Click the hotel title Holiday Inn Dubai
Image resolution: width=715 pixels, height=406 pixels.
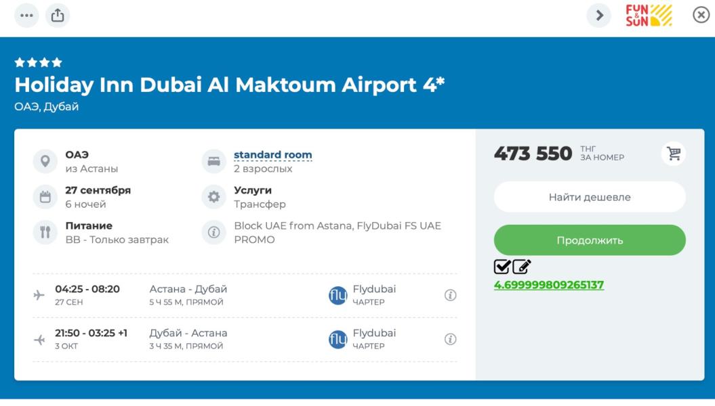point(229,85)
